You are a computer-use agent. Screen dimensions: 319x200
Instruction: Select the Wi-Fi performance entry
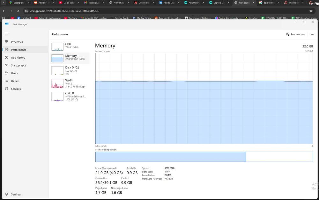[x=70, y=83]
